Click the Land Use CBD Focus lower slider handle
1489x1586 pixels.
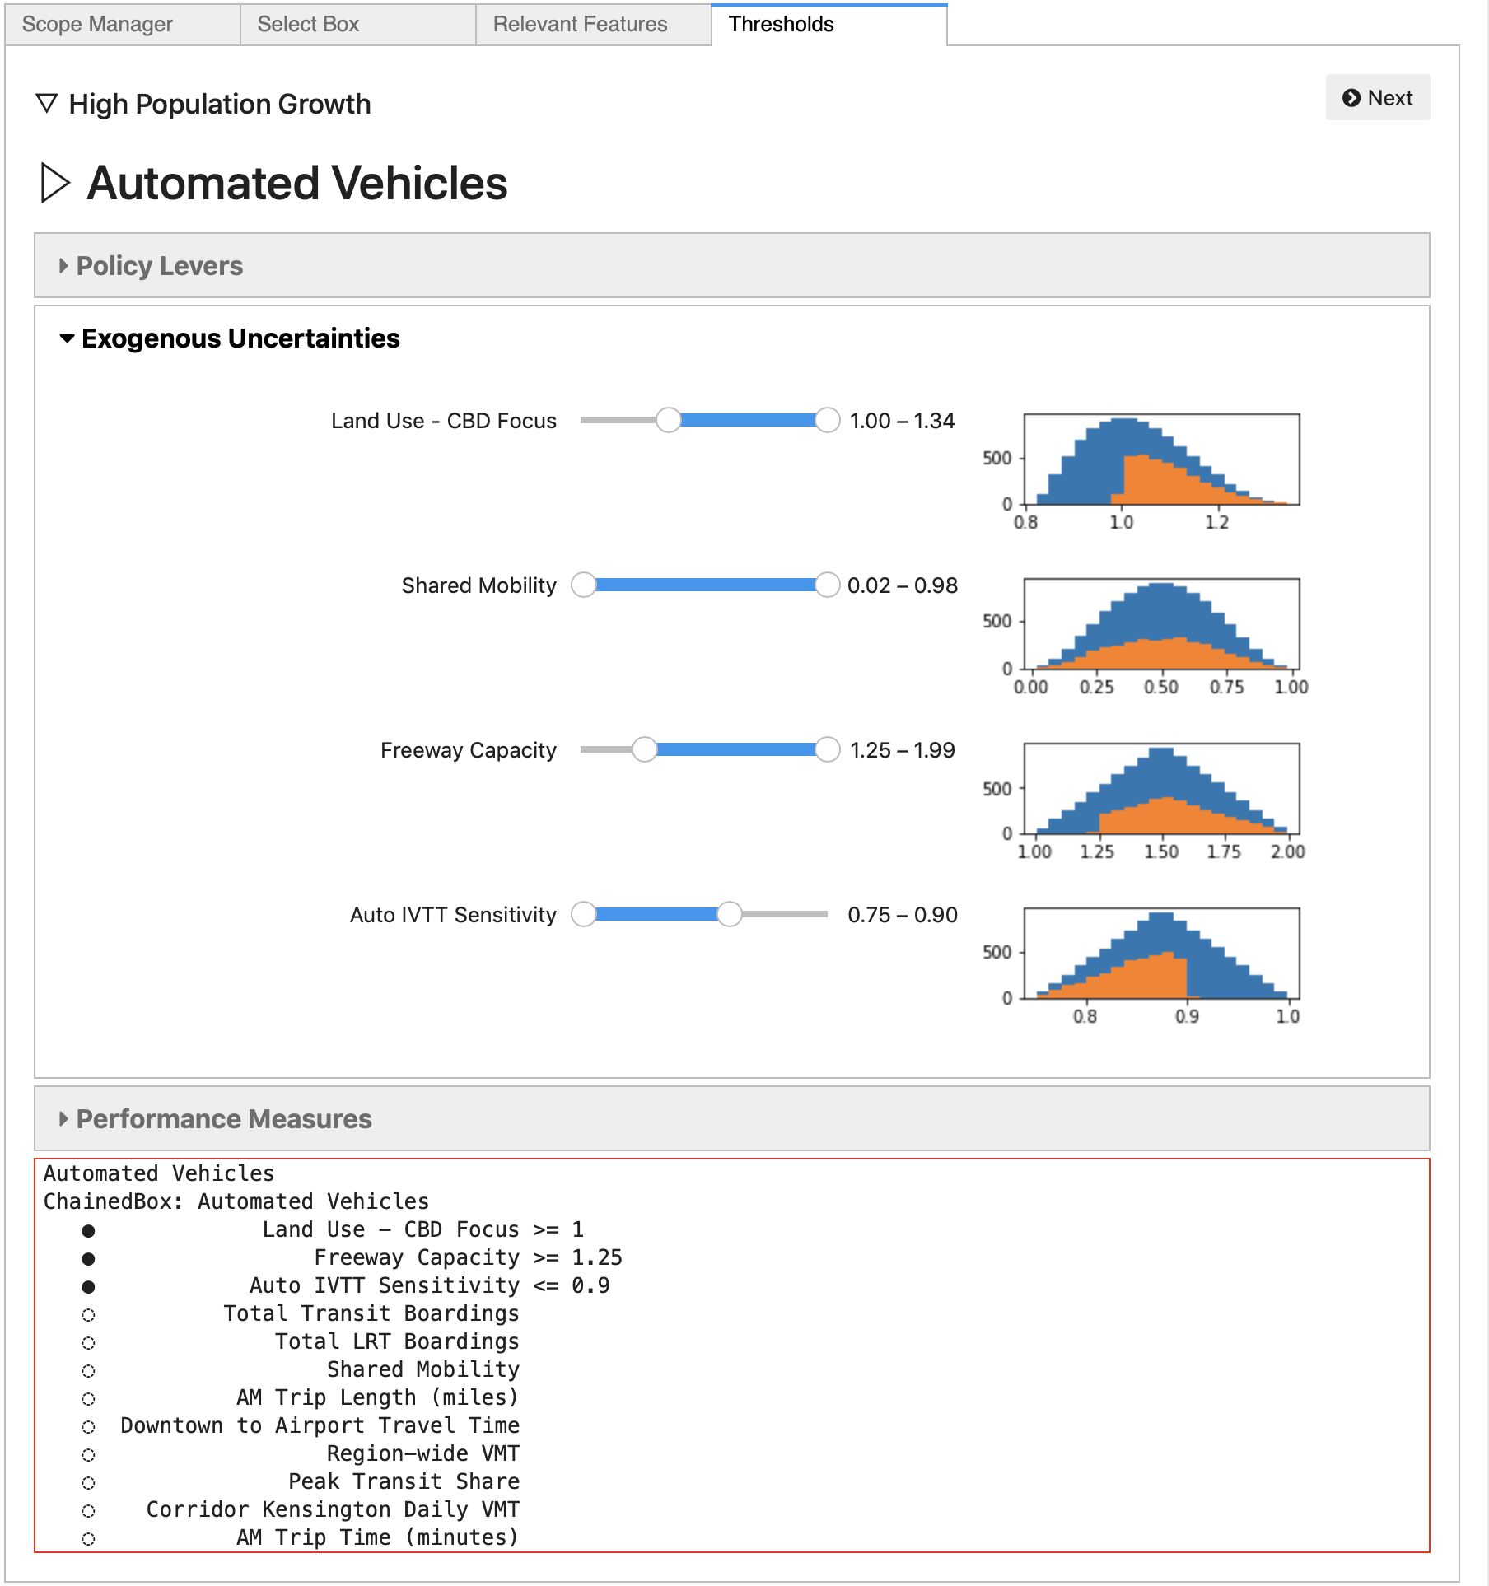coord(669,421)
